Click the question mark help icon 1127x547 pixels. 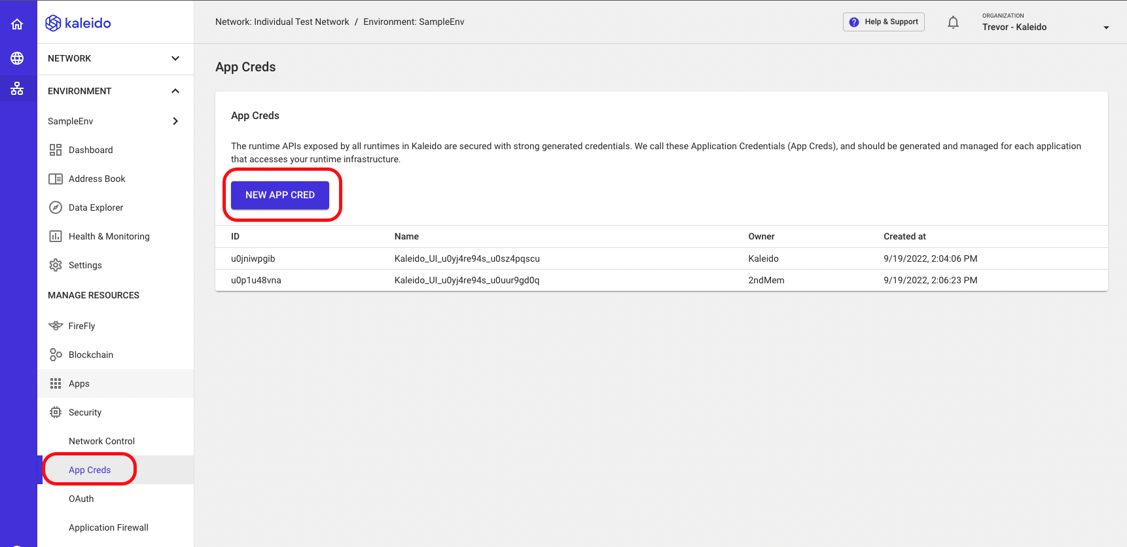click(x=854, y=22)
